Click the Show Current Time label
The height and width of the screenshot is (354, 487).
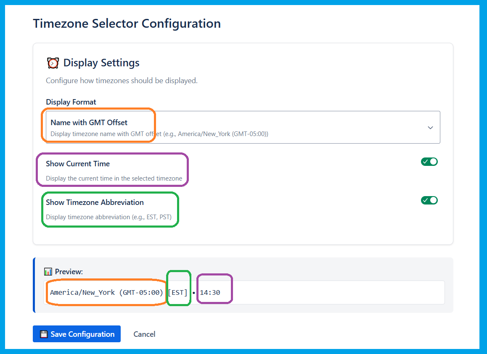coord(78,164)
